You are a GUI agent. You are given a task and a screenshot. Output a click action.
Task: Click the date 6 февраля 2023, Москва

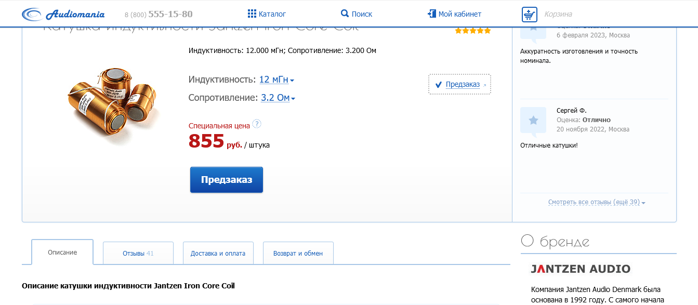[593, 35]
